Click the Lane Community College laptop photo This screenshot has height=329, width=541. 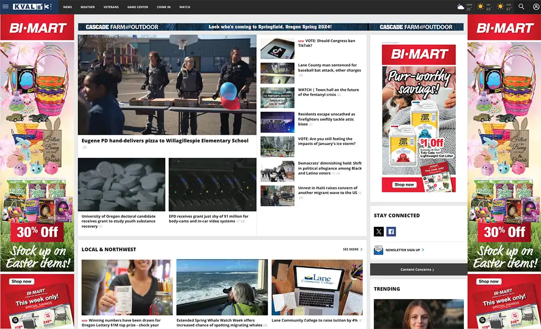pos(317,287)
